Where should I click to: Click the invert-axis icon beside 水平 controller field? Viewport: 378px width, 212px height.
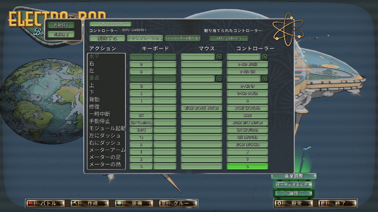click(x=265, y=57)
